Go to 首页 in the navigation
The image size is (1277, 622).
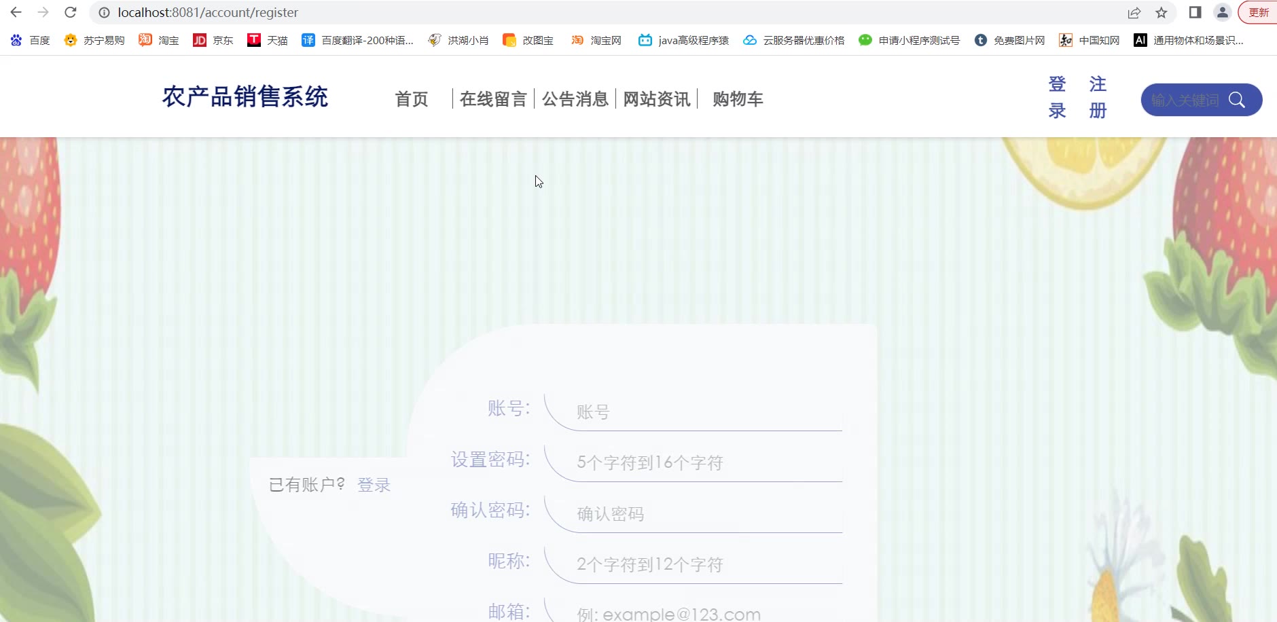(x=412, y=99)
